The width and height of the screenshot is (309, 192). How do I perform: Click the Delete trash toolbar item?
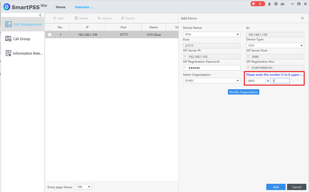coord(81,18)
